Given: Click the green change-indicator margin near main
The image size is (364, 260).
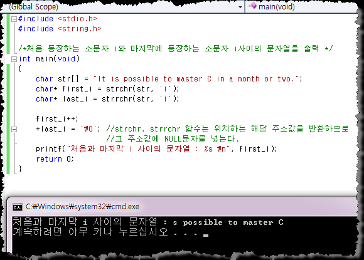Looking at the screenshot, I should click(8, 118).
